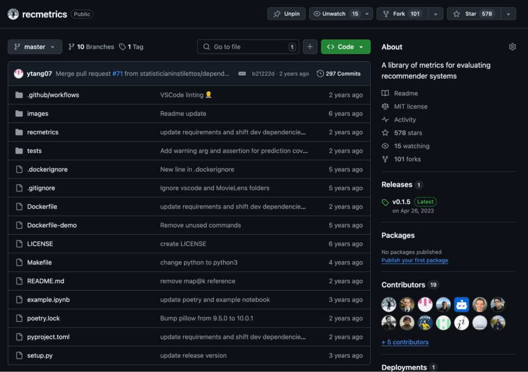
Task: Open 'remove map@k reference' commit message
Action: point(197,281)
